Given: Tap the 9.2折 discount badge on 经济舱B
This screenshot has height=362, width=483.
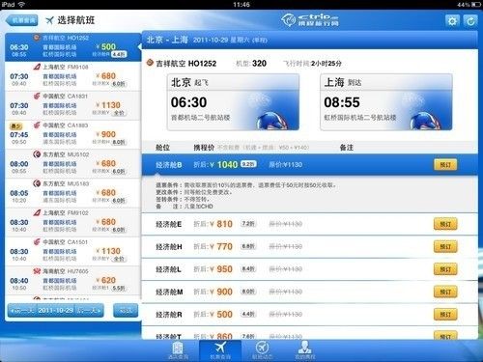Looking at the screenshot, I should pos(248,164).
